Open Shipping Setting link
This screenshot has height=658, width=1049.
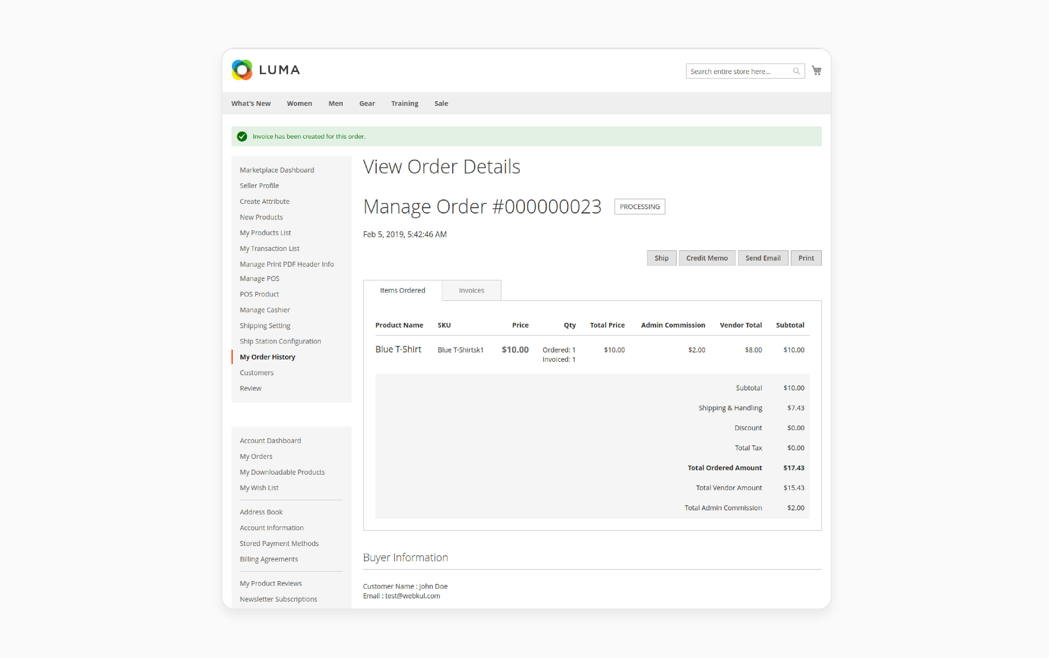265,325
